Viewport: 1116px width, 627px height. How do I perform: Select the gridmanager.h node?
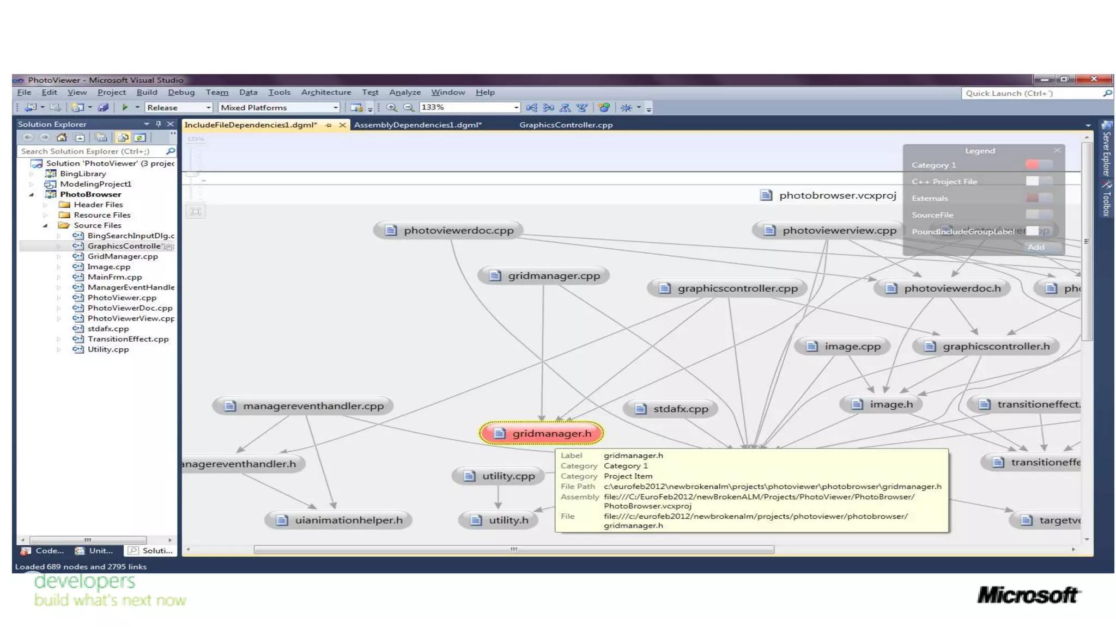541,434
